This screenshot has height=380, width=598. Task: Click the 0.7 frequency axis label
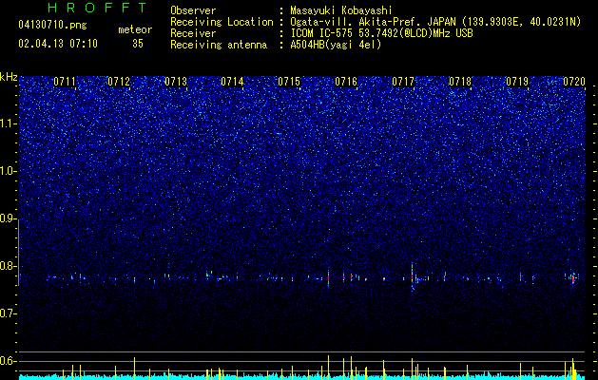pos(9,313)
